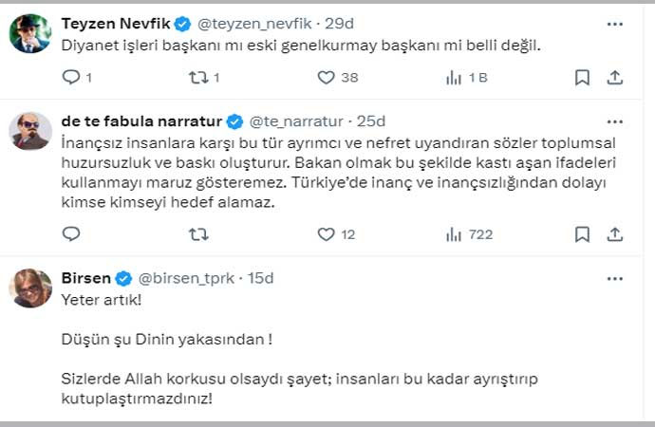Open the @birsen_tprk profile link

(x=187, y=277)
